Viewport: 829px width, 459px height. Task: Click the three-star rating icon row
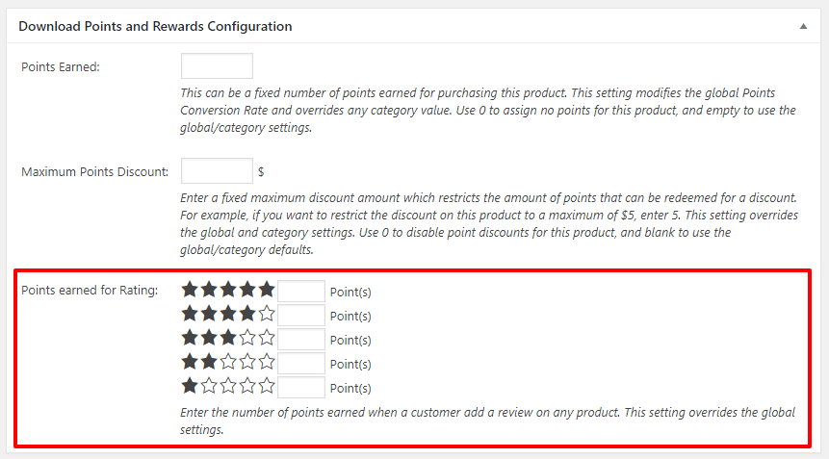[228, 338]
